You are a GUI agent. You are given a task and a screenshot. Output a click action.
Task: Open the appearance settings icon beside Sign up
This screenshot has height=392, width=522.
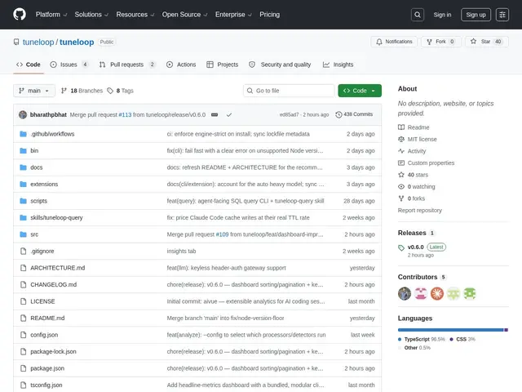tap(502, 15)
